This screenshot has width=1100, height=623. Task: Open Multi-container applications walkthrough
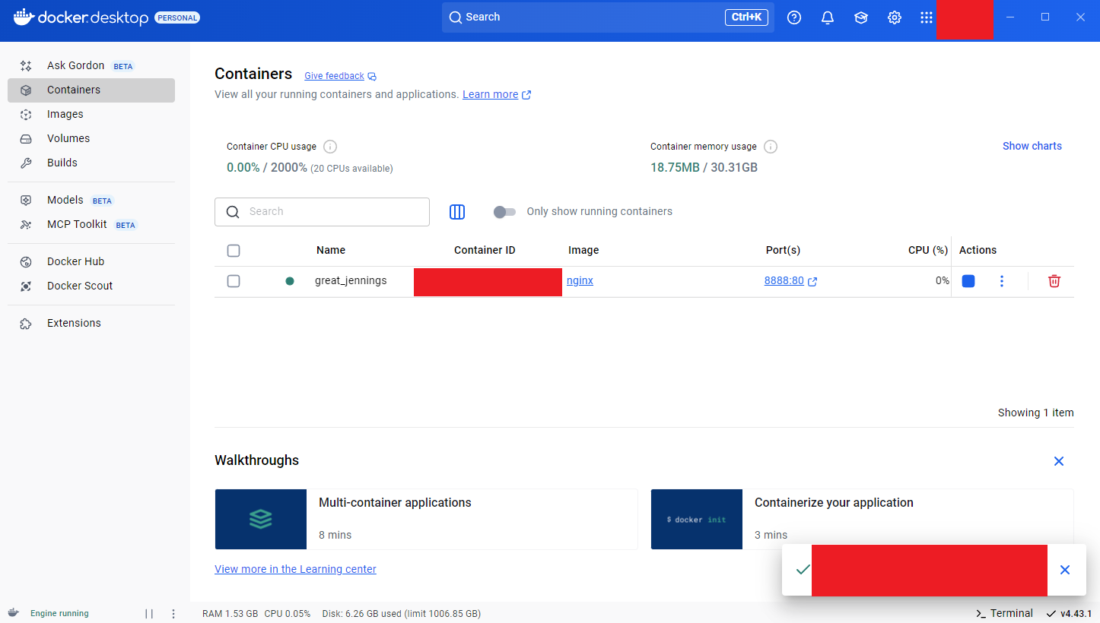click(x=426, y=519)
